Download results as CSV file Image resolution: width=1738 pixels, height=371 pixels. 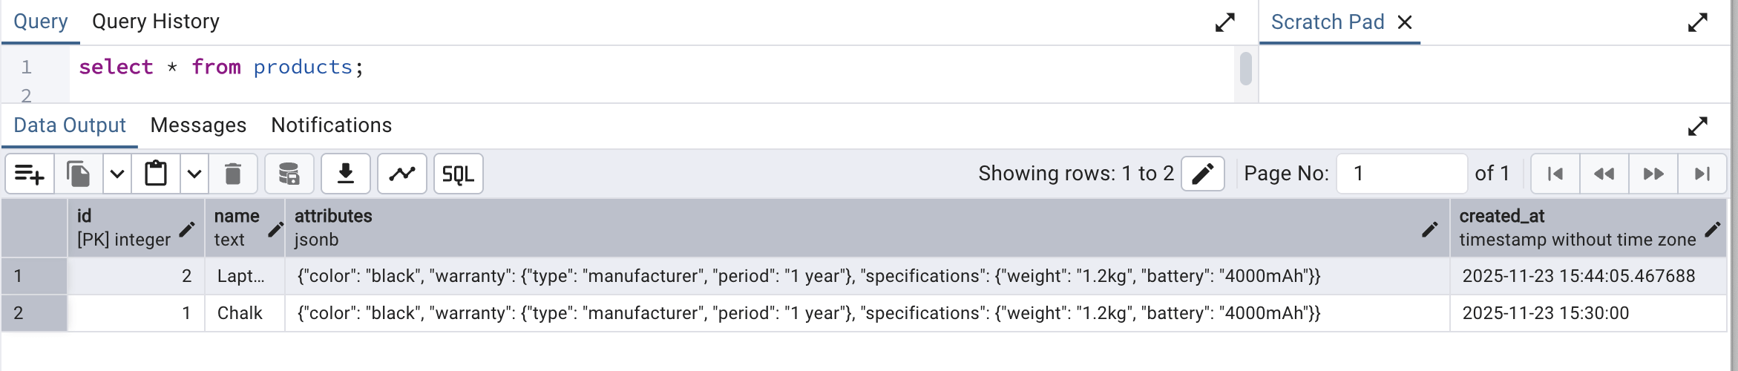[346, 174]
